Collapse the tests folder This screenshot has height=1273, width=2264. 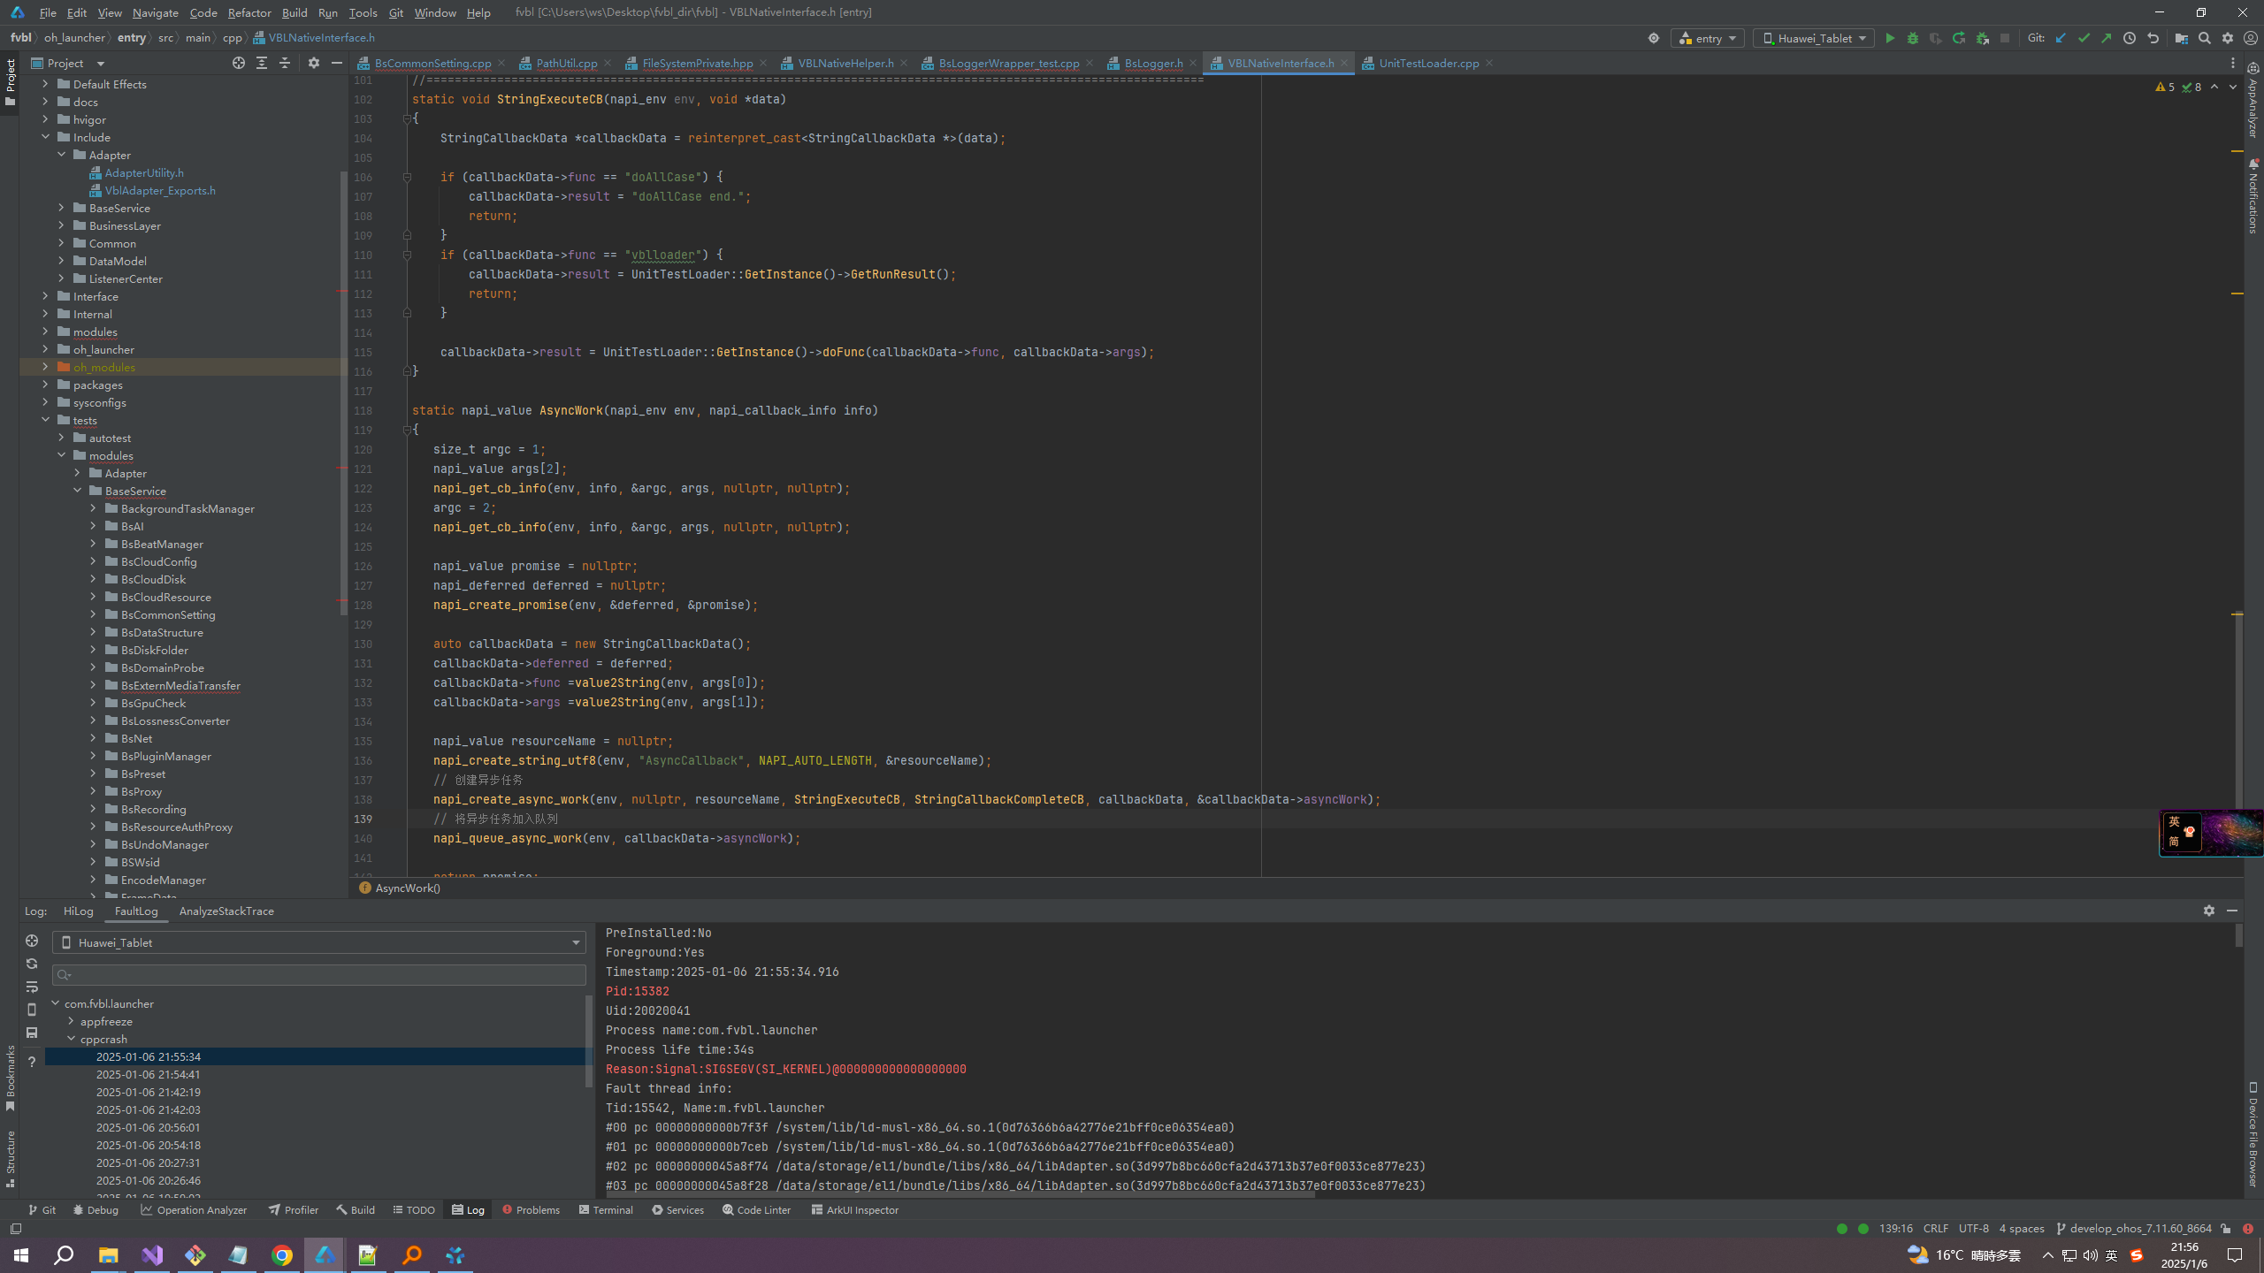tap(45, 420)
